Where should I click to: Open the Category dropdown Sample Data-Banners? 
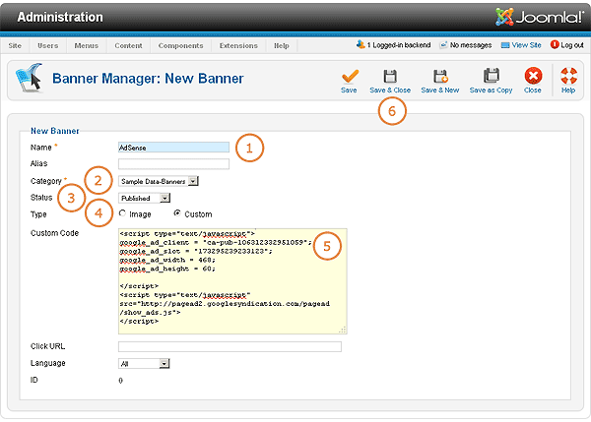coord(159,181)
